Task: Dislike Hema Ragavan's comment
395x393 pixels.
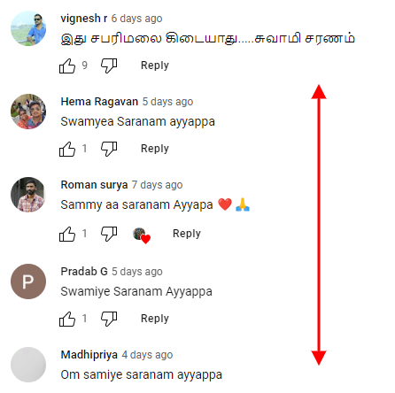Action: point(109,149)
